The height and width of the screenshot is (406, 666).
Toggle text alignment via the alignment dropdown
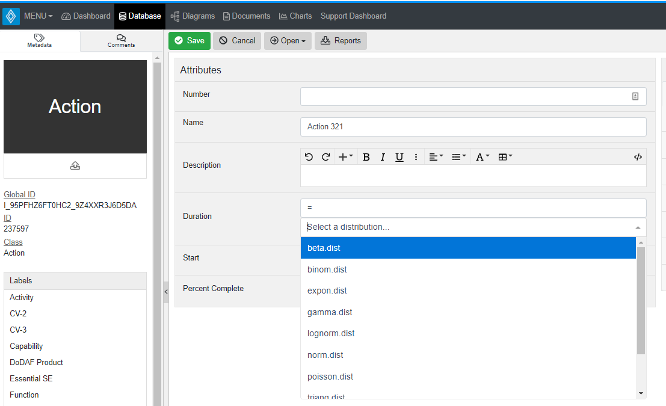(x=436, y=157)
